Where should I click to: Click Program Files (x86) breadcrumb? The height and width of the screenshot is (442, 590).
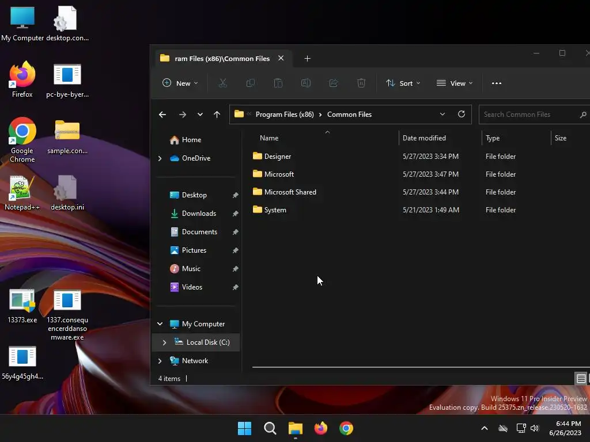(285, 115)
